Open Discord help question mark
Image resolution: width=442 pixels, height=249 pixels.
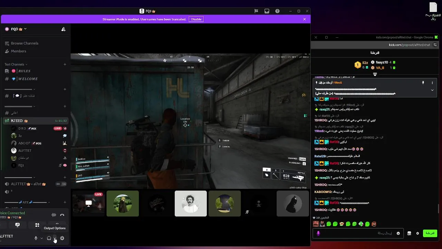click(x=277, y=11)
